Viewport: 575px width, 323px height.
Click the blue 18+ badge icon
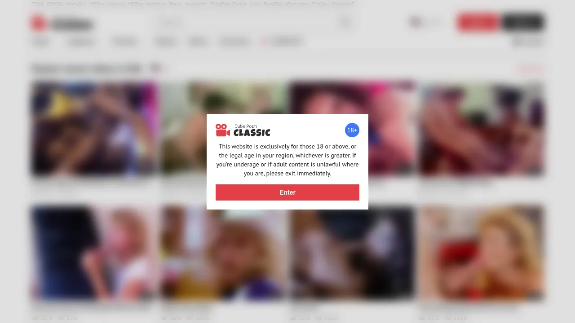pos(352,130)
